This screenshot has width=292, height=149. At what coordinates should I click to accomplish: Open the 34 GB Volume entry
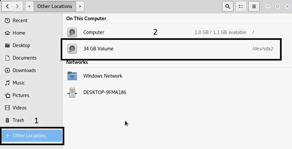click(98, 48)
